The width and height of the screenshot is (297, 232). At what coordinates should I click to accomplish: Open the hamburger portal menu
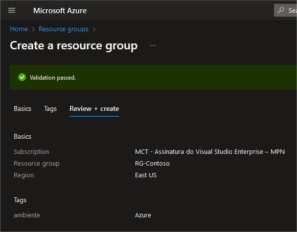(12, 10)
